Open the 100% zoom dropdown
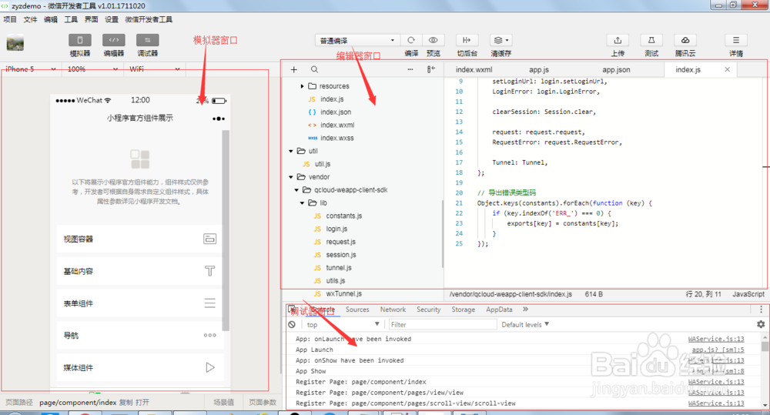 coord(92,69)
